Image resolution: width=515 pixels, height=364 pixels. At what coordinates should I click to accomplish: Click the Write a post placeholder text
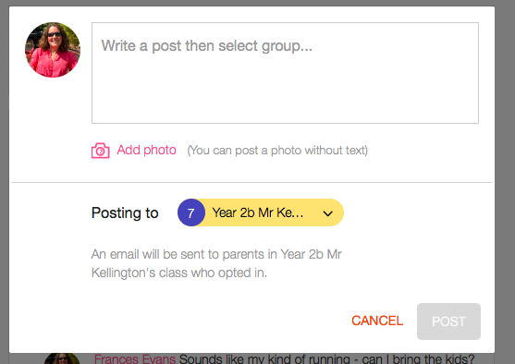pos(206,45)
